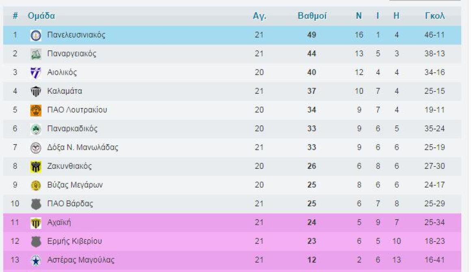The width and height of the screenshot is (471, 272).
Task: Open the ΠΑΟ Λουτρακίου orange logo
Action: [x=36, y=110]
